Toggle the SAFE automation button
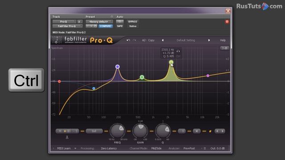This screenshot has height=160, width=285. click(120, 26)
